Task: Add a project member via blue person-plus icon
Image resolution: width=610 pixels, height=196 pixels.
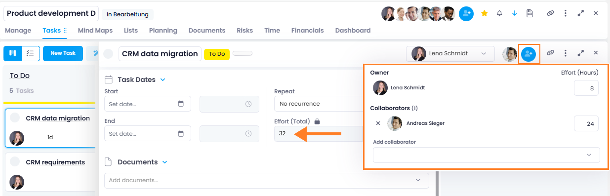Action: click(466, 14)
